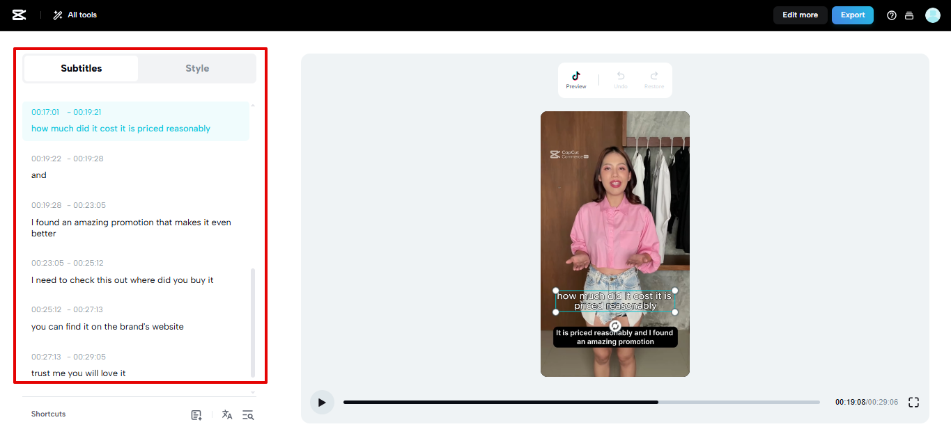Click the Undo icon in the preview toolbar
This screenshot has height=445, width=951.
620,76
